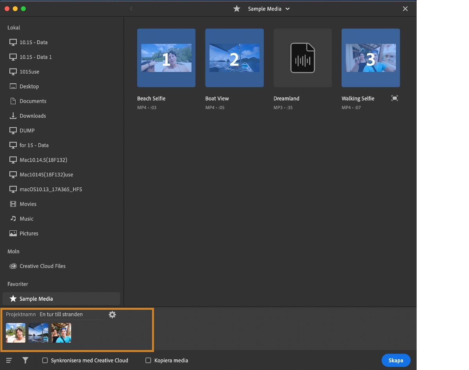The width and height of the screenshot is (469, 370).
Task: Open the Movies folder
Action: click(x=28, y=204)
